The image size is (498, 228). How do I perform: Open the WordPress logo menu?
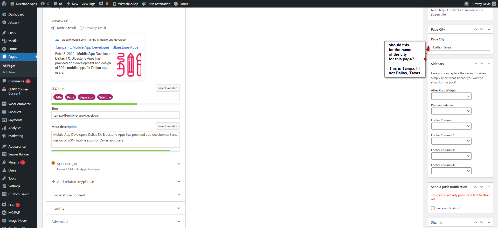4,4
